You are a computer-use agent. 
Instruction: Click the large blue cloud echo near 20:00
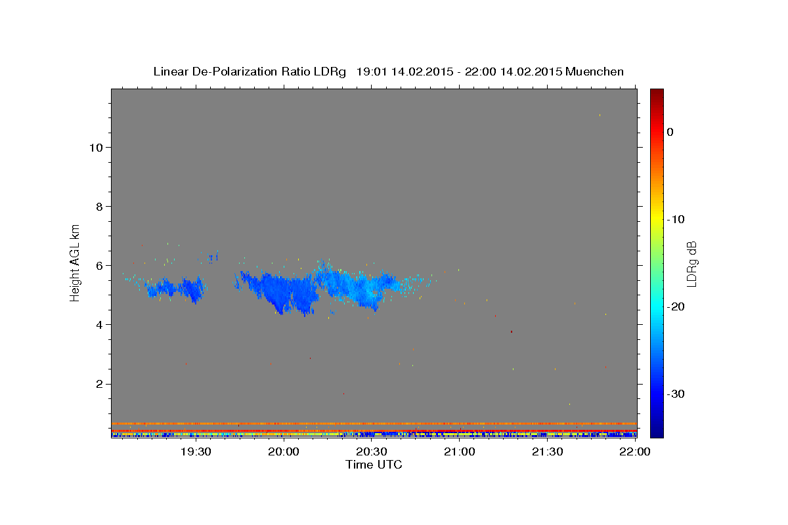(x=284, y=292)
